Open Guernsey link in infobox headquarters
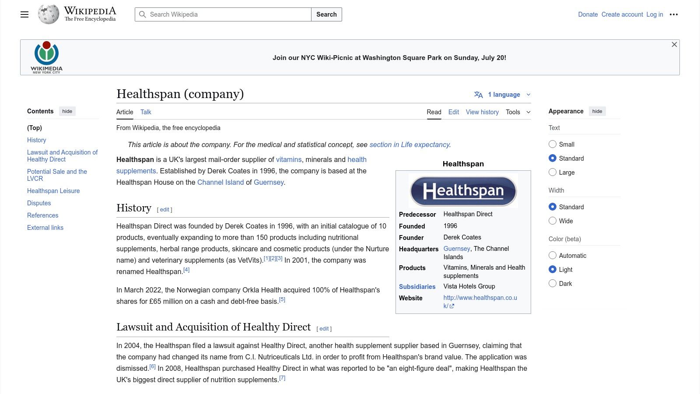 (457, 249)
